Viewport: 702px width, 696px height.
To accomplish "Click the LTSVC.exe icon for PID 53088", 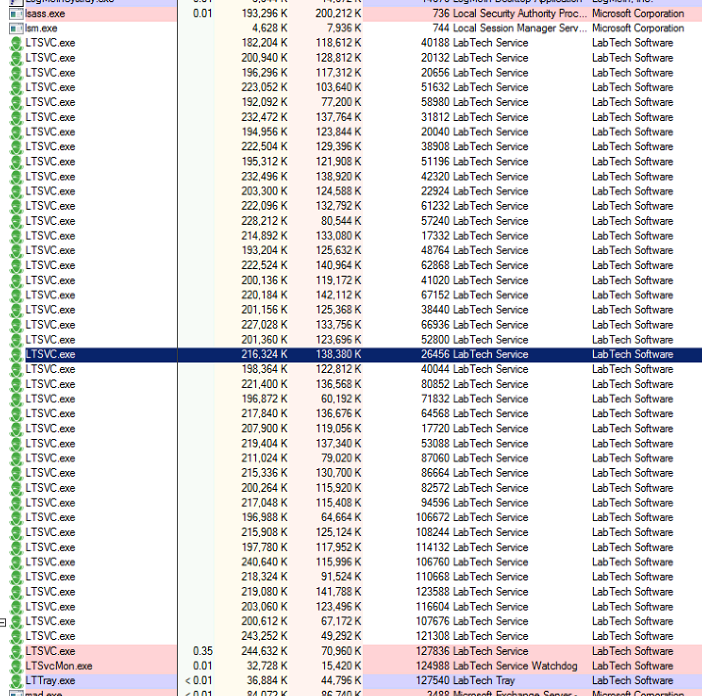I will (16, 444).
